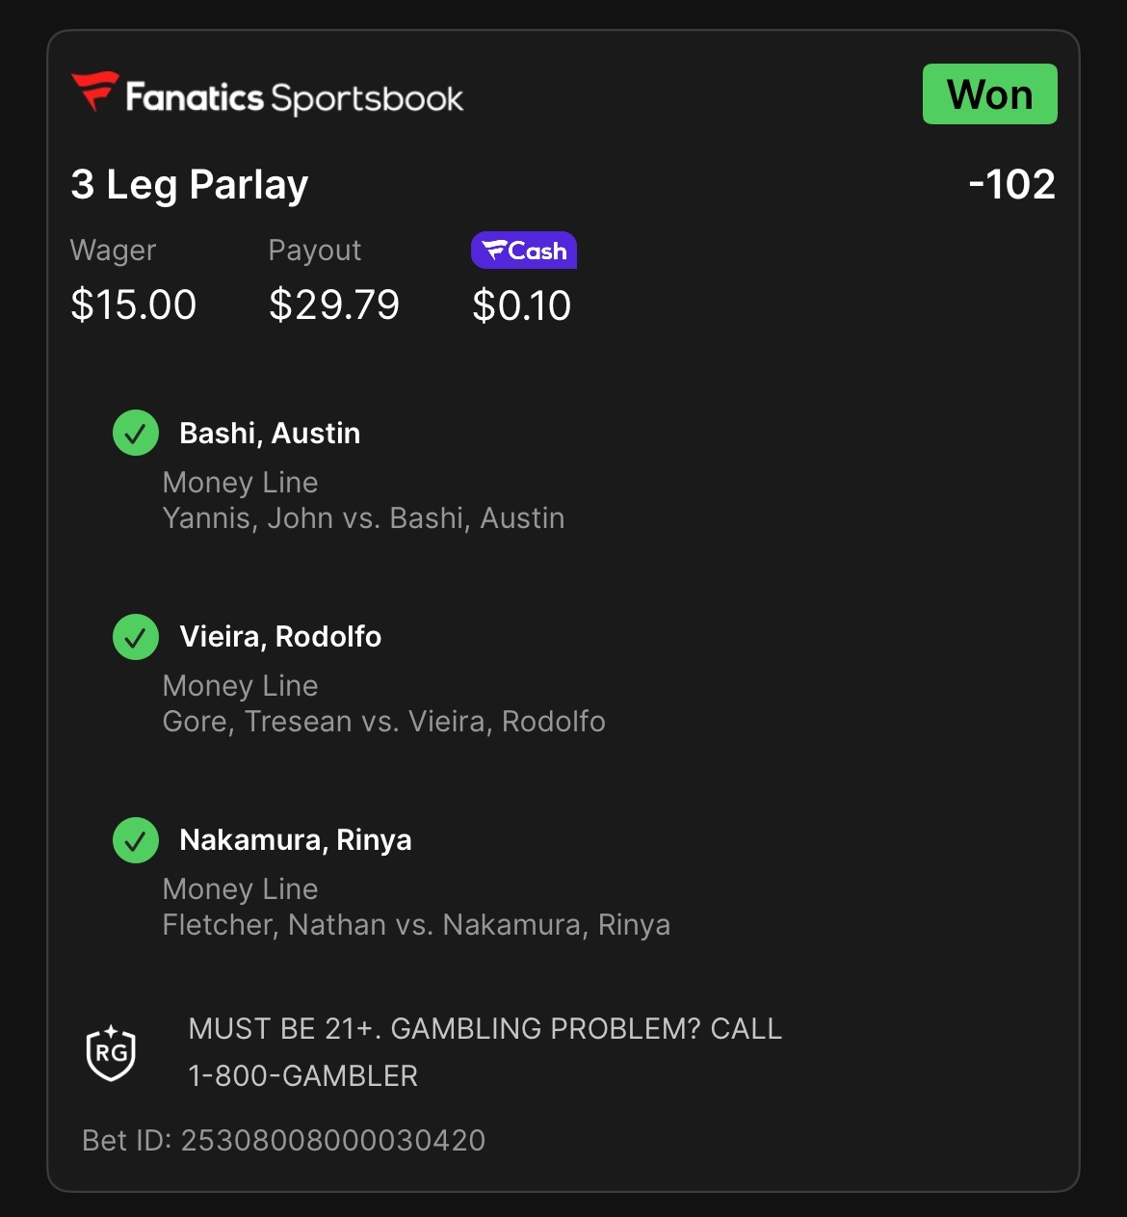Tap the green Won status badge

click(x=989, y=94)
